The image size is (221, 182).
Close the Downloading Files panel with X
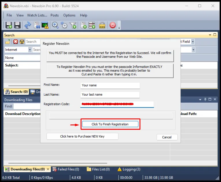click(215, 99)
